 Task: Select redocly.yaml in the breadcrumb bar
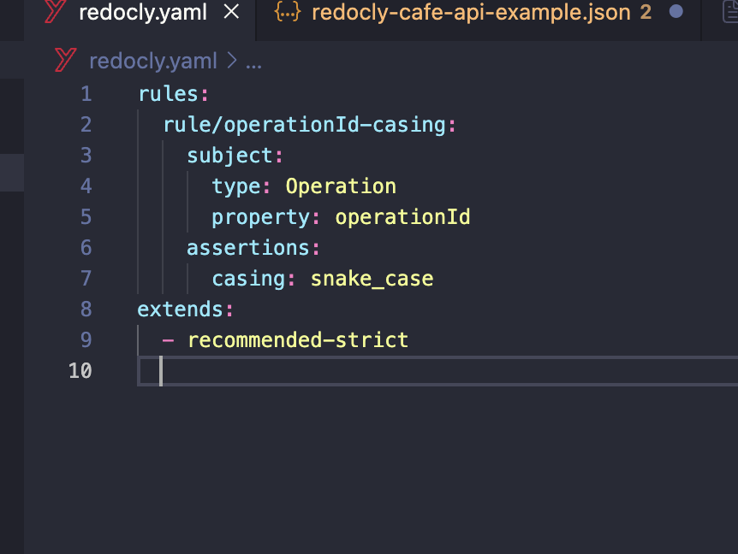click(x=153, y=61)
